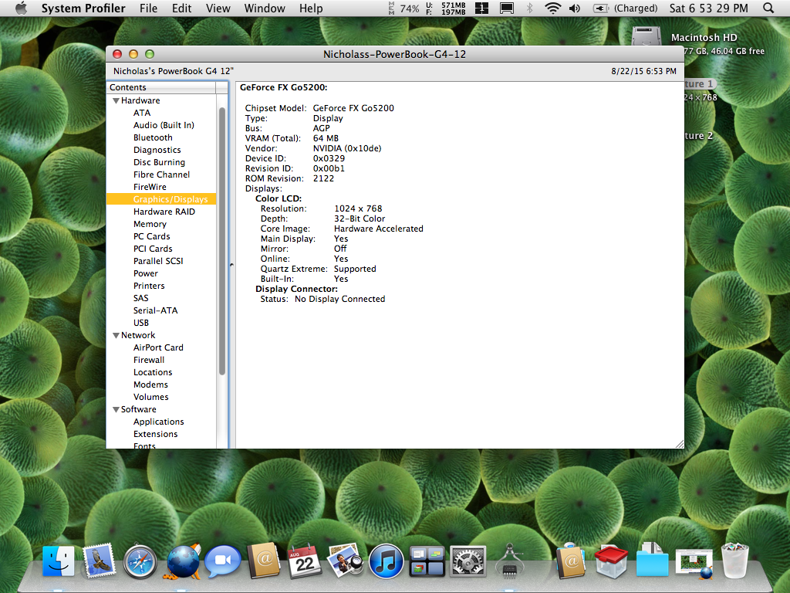Open the first Address Book icon in Dock
The height and width of the screenshot is (593, 790).
click(264, 561)
